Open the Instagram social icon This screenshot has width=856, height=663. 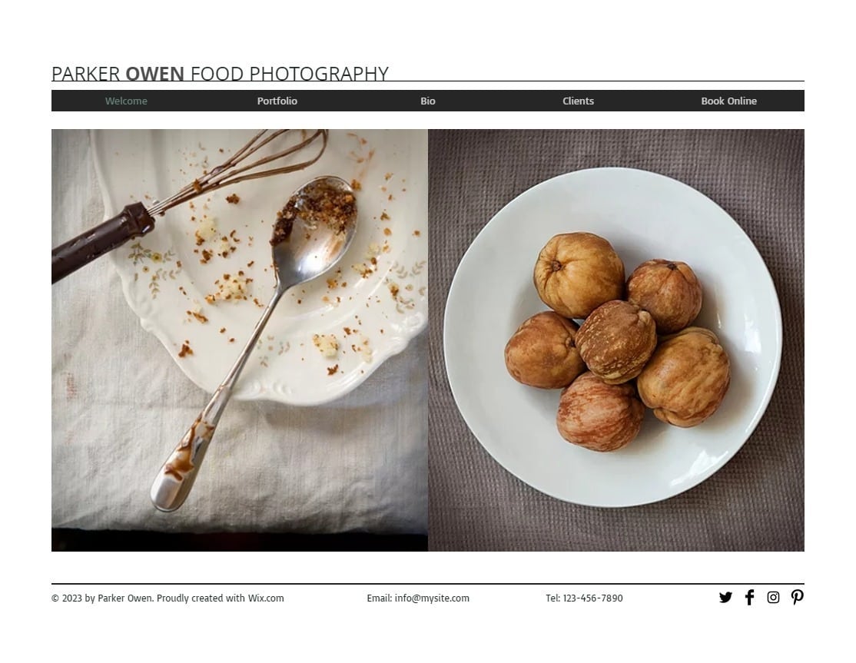pos(773,598)
